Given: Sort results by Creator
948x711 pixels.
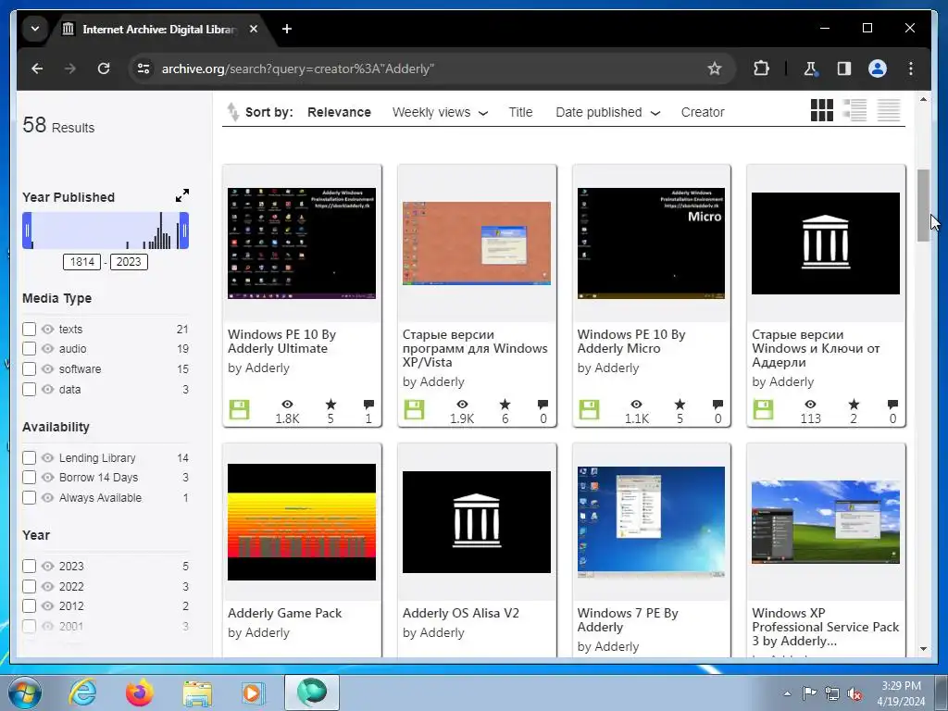Looking at the screenshot, I should point(703,112).
